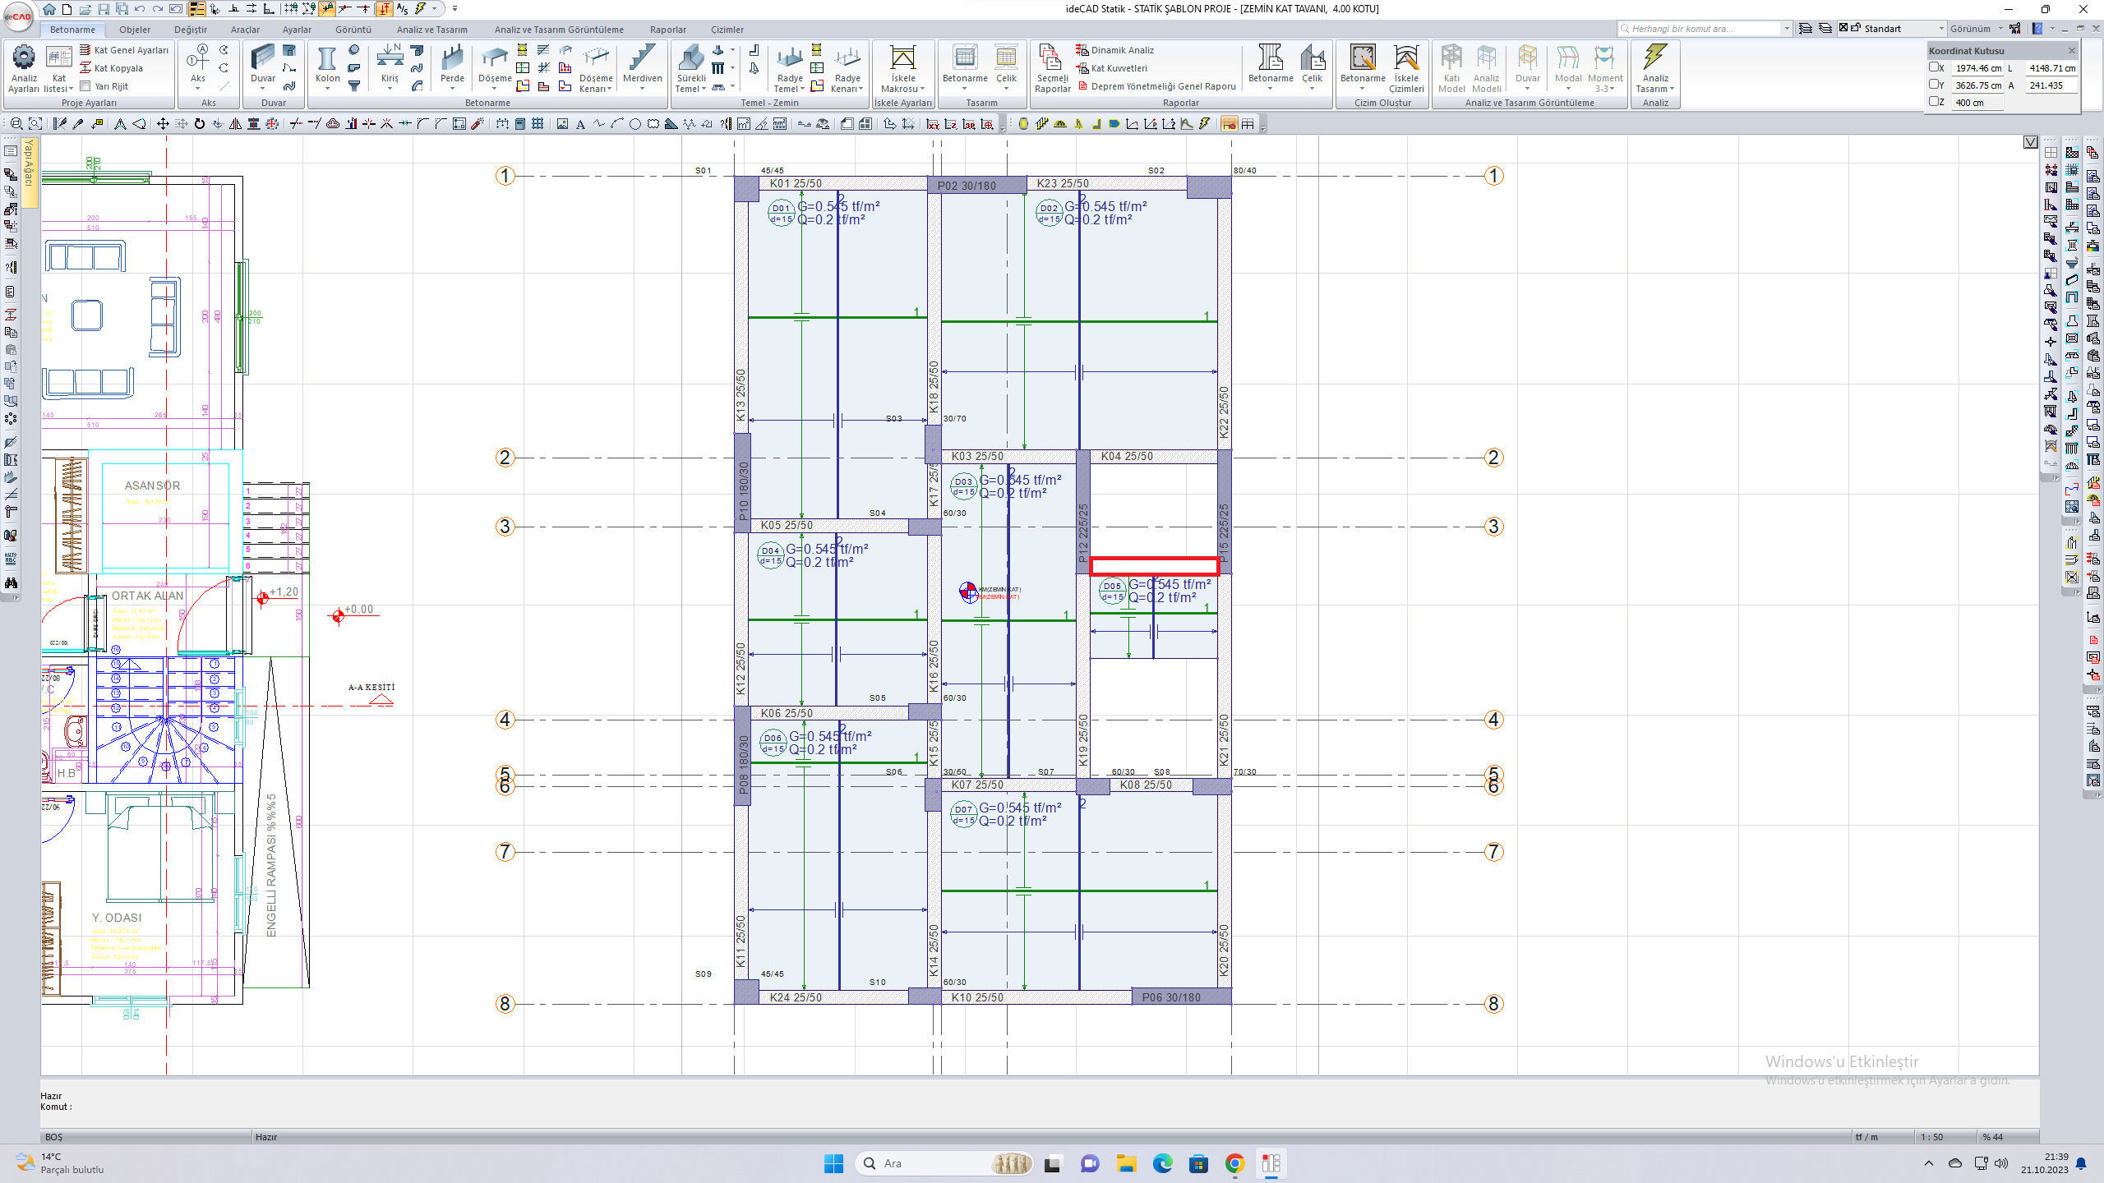Image resolution: width=2104 pixels, height=1183 pixels.
Task: Expand the Analiz Tasarım dropdown arrow
Action: 1672,89
